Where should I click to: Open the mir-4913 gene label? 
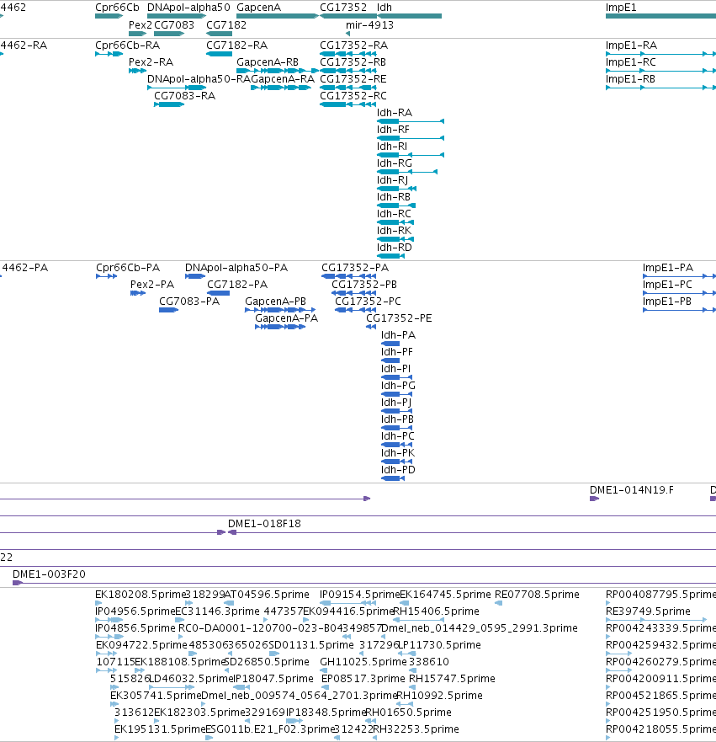tap(369, 25)
